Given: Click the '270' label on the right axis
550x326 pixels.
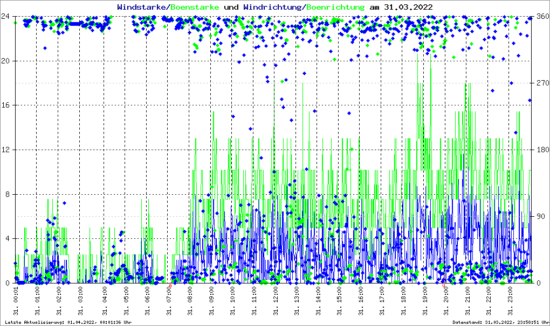Looking at the screenshot, I should point(541,83).
